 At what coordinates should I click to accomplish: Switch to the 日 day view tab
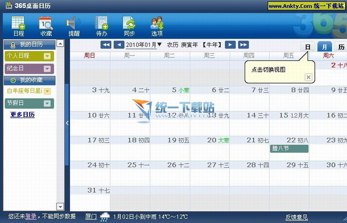pyautogui.click(x=307, y=47)
